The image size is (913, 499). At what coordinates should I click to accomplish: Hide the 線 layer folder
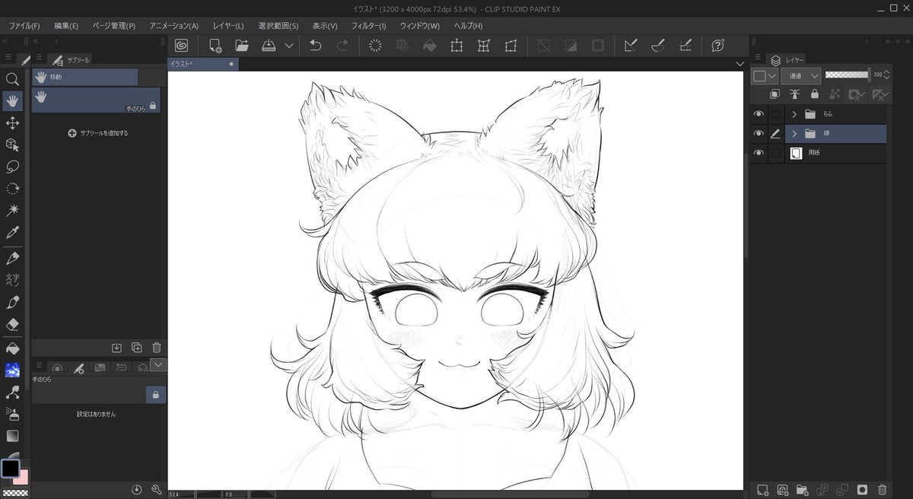758,133
